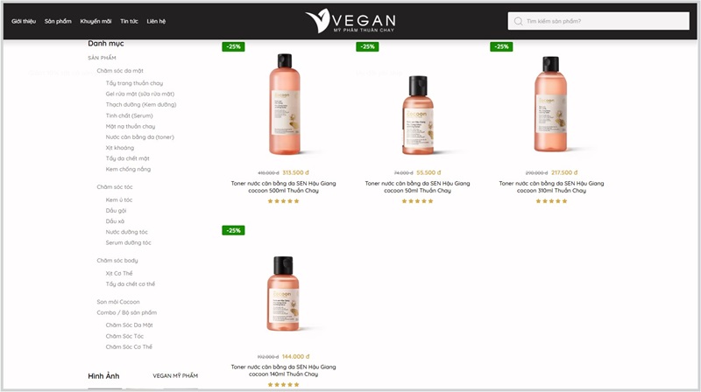
Task: Open the 500ml toner bottle image
Action: (284, 104)
